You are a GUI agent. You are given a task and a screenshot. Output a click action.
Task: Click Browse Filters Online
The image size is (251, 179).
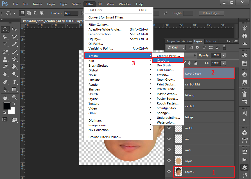pos(105,137)
